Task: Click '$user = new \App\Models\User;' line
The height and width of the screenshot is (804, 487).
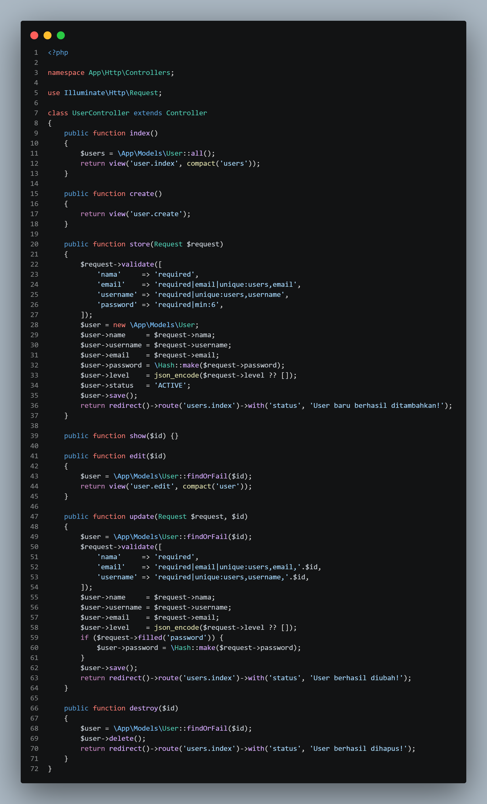Action: point(140,325)
